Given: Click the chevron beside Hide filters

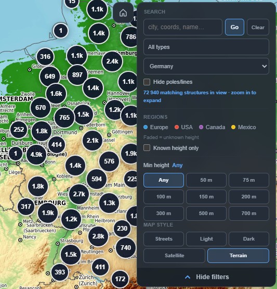Looking at the screenshot, I should click(x=188, y=277).
